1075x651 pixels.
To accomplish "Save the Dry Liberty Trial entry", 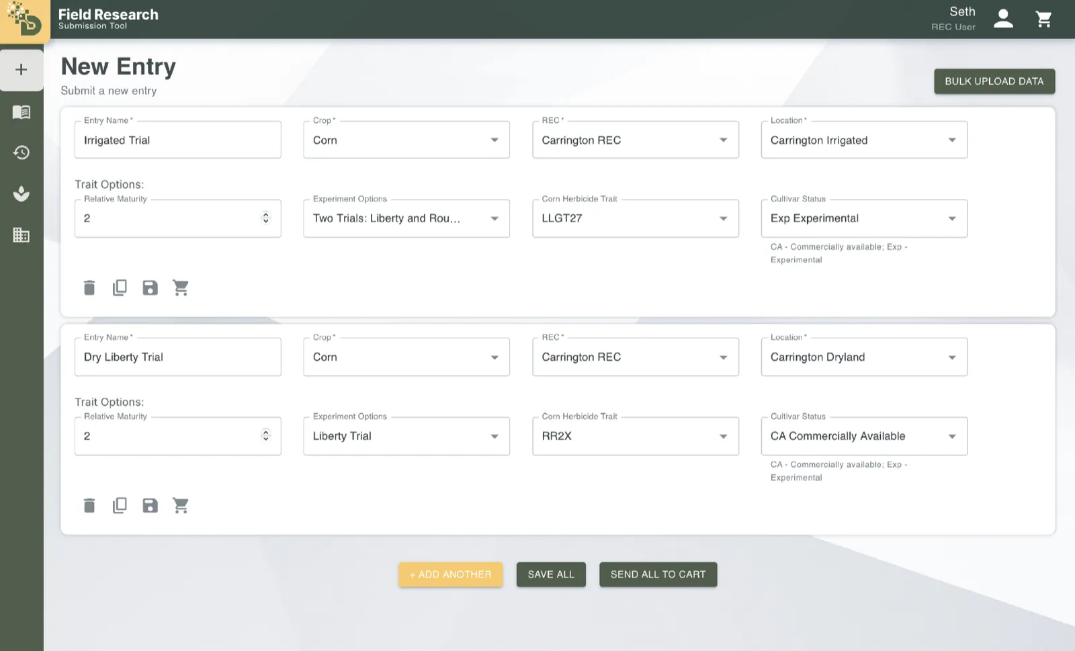I will tap(150, 505).
